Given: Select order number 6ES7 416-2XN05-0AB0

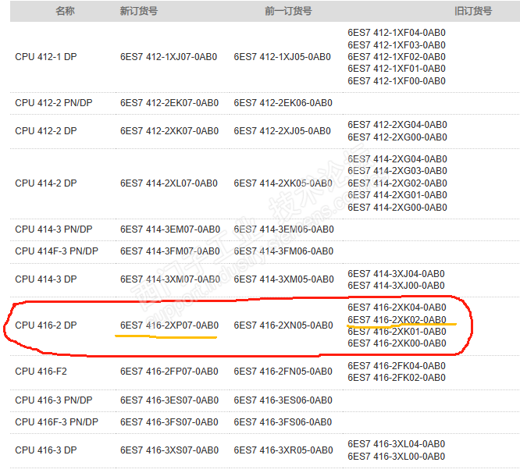Looking at the screenshot, I should tap(283, 325).
